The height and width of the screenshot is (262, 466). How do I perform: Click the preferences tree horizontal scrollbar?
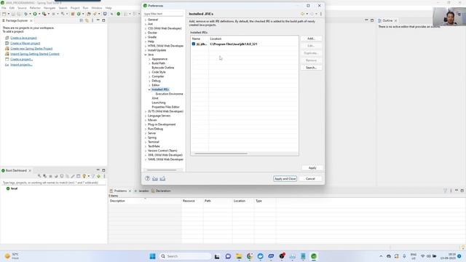coord(162,170)
